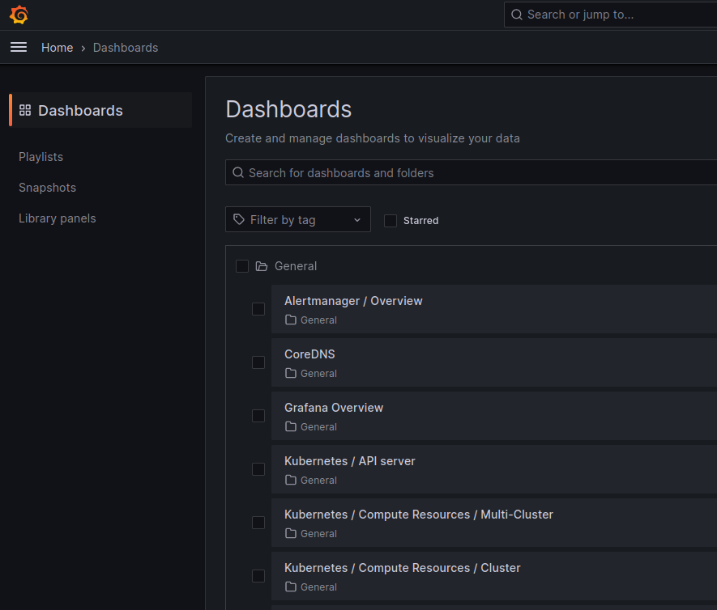Click the tag icon in Filter by tag
This screenshot has width=717, height=610.
click(x=238, y=220)
